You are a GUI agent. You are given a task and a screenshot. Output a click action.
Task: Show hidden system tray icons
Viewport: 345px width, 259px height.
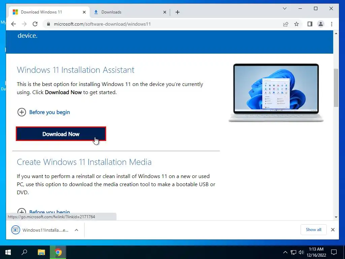click(285, 252)
